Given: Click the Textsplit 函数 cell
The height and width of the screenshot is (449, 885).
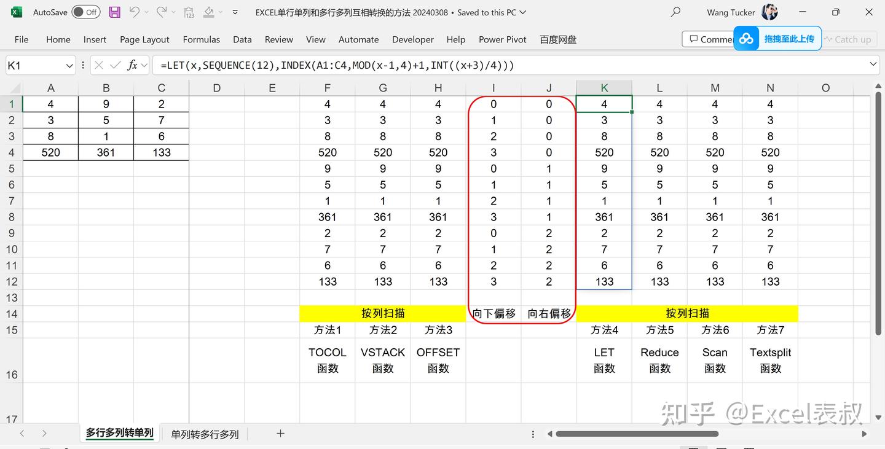Looking at the screenshot, I should pyautogui.click(x=770, y=361).
